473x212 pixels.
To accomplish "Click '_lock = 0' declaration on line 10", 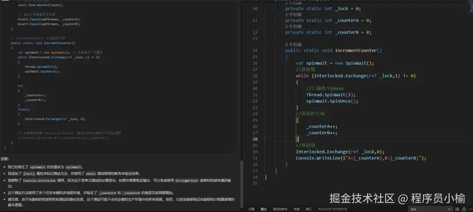I will [x=348, y=8].
